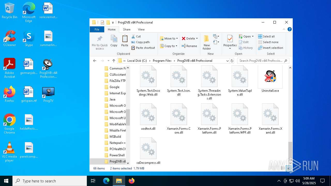The height and width of the screenshot is (186, 331).
Task: Open PowerShell folder in tree
Action: tap(115, 155)
